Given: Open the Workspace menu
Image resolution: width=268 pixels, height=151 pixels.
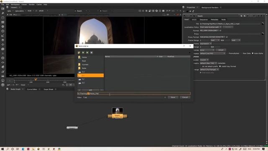Looking at the screenshot, I should [15, 5].
